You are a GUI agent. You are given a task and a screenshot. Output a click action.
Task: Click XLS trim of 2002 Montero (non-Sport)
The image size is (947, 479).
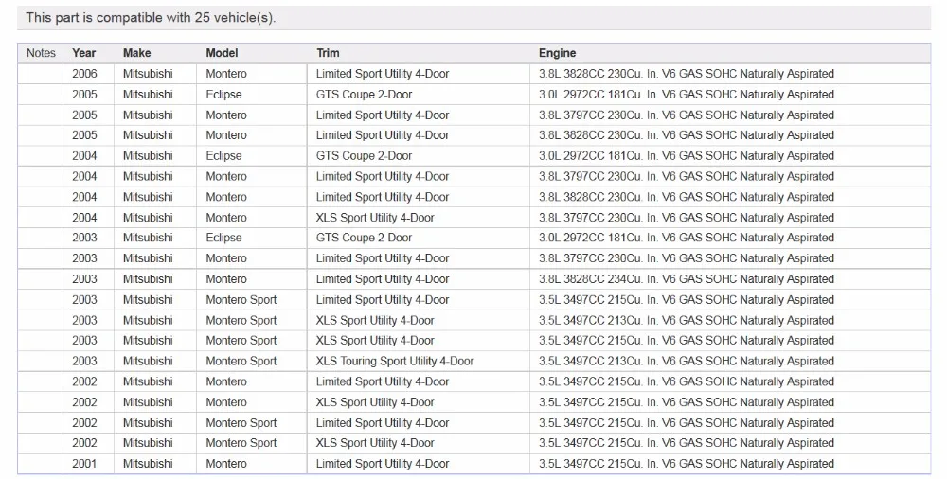point(375,402)
